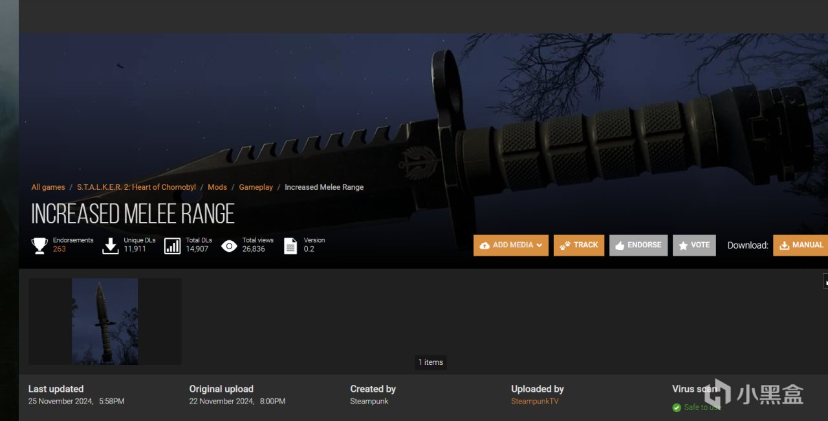The image size is (828, 421).
Task: Click the Increased Melee Range breadcrumb text
Action: 324,187
